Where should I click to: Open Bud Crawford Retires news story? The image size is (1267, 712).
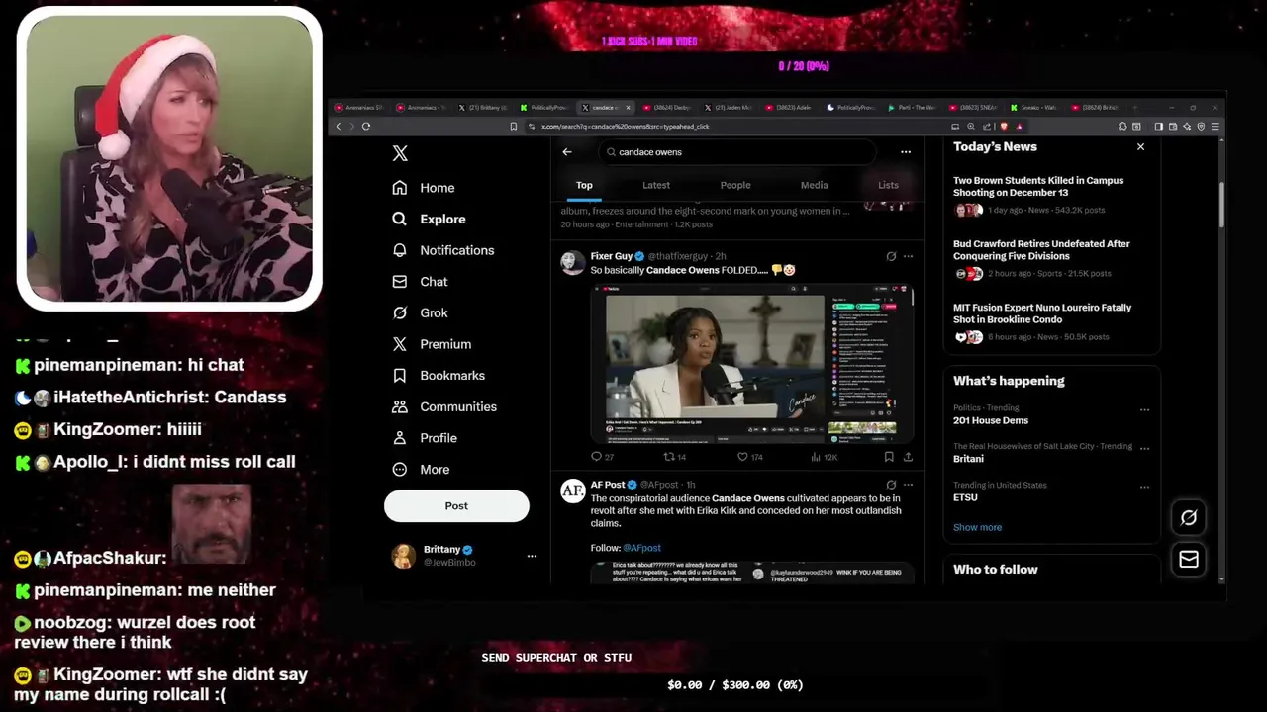tap(1051, 258)
